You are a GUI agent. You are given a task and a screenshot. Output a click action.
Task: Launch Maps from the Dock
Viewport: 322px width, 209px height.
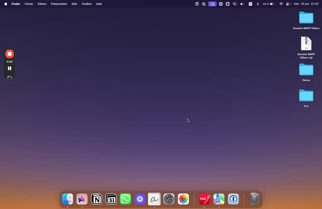click(x=219, y=199)
